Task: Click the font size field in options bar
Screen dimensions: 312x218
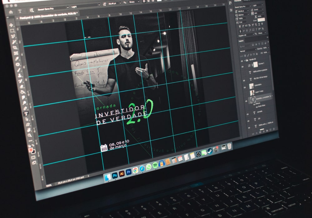Action: point(114,3)
